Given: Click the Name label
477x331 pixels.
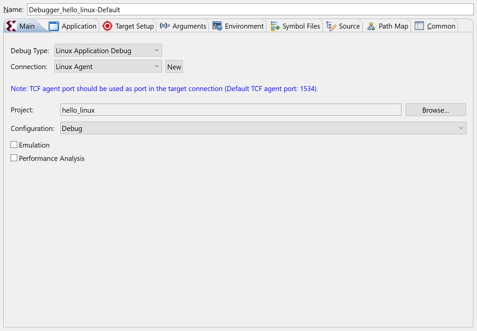Looking at the screenshot, I should [x=14, y=10].
